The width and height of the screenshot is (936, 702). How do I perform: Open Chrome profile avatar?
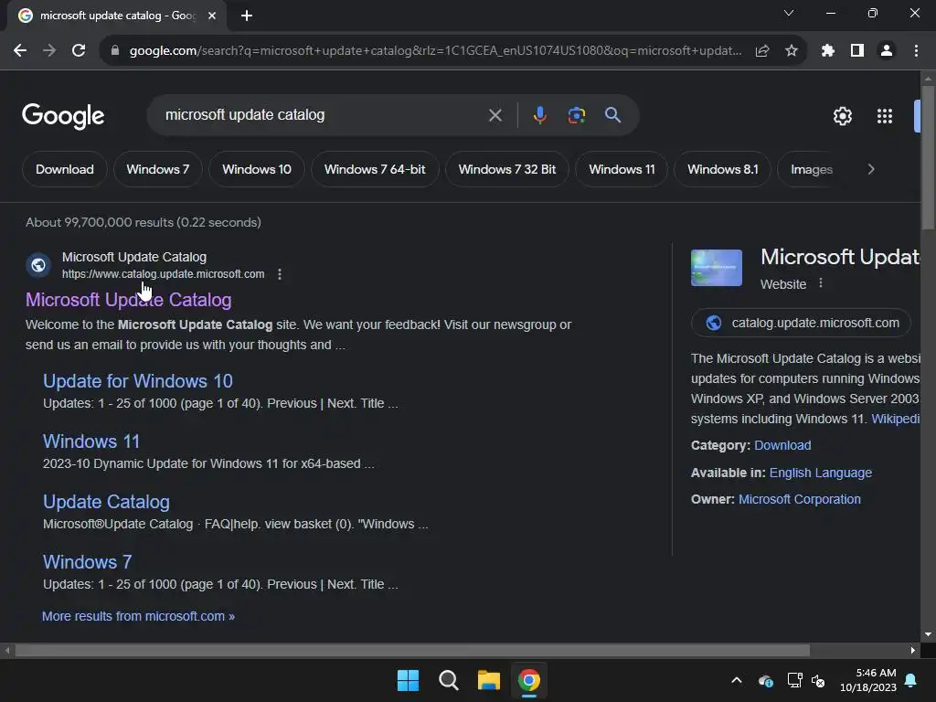point(887,51)
